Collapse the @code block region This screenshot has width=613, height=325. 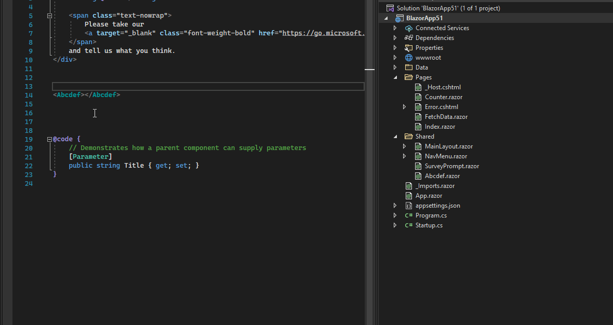click(x=50, y=140)
